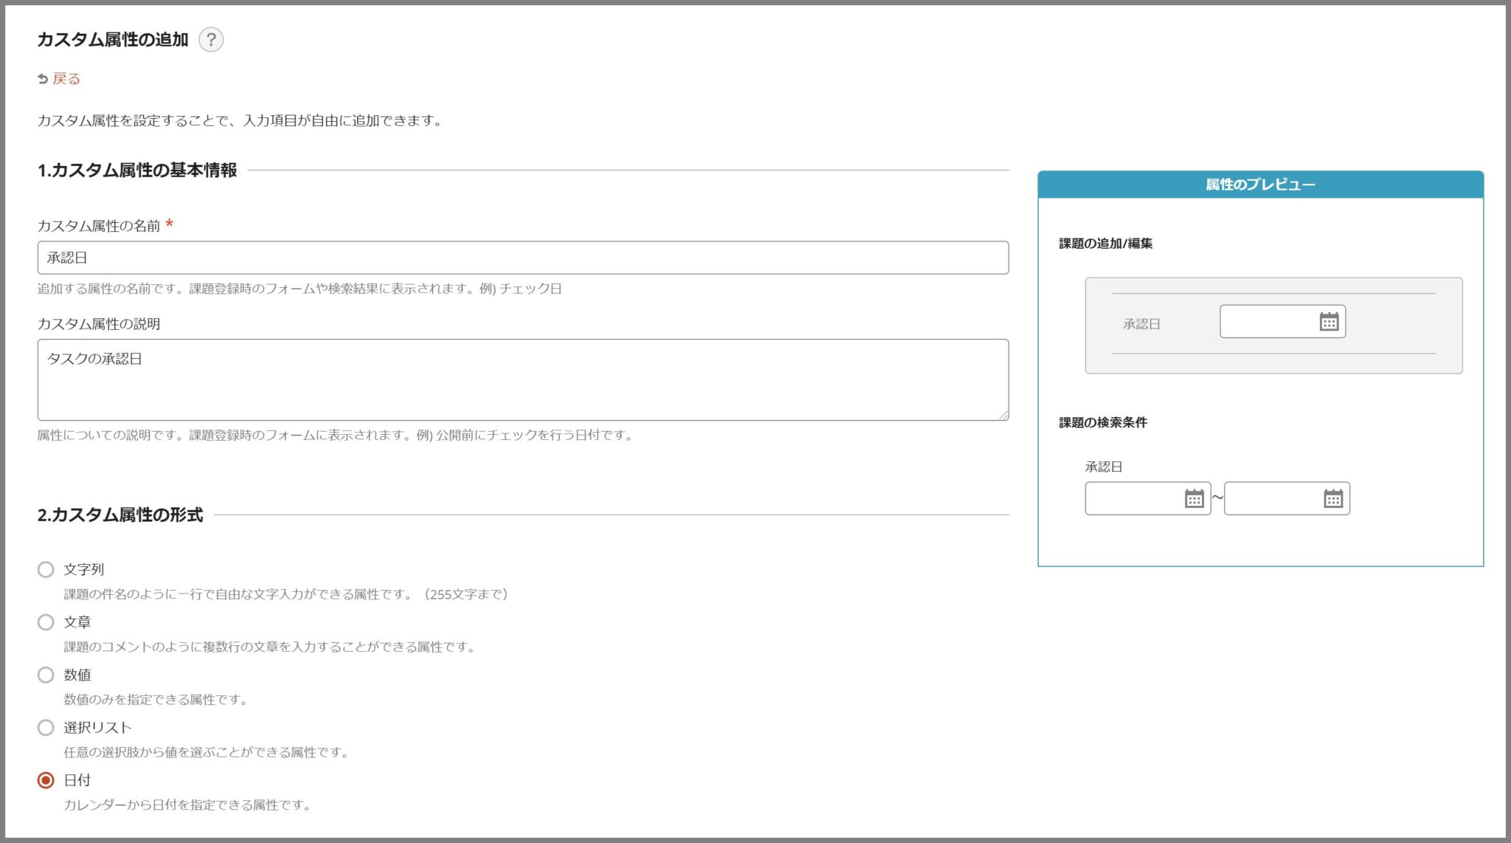Click the カスタム属性の名前 input field
This screenshot has height=843, width=1511.
tap(522, 258)
